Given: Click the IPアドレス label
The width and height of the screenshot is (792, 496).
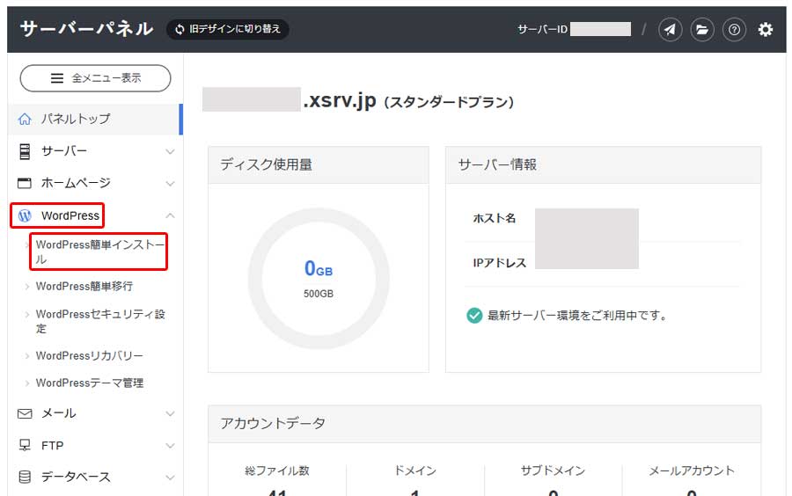Looking at the screenshot, I should (499, 263).
